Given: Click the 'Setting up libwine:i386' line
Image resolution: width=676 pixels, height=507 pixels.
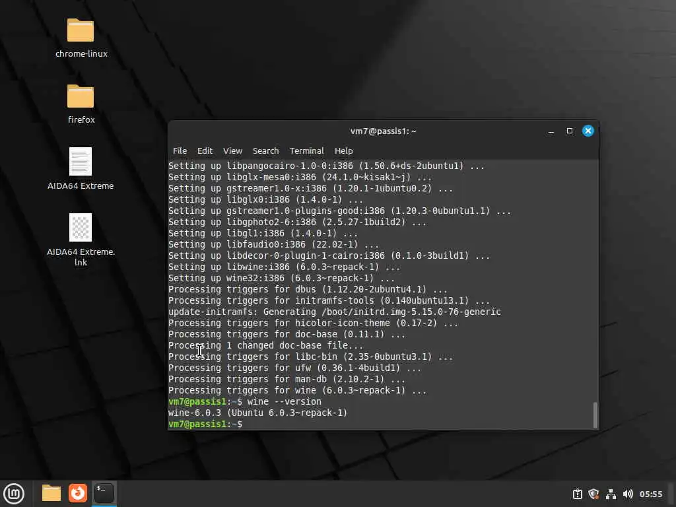Looking at the screenshot, I should (284, 267).
